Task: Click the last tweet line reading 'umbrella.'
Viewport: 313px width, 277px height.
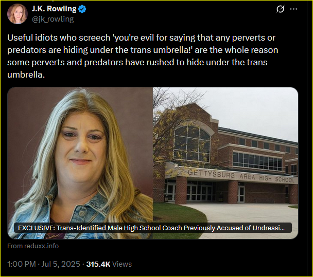Action: 26,75
